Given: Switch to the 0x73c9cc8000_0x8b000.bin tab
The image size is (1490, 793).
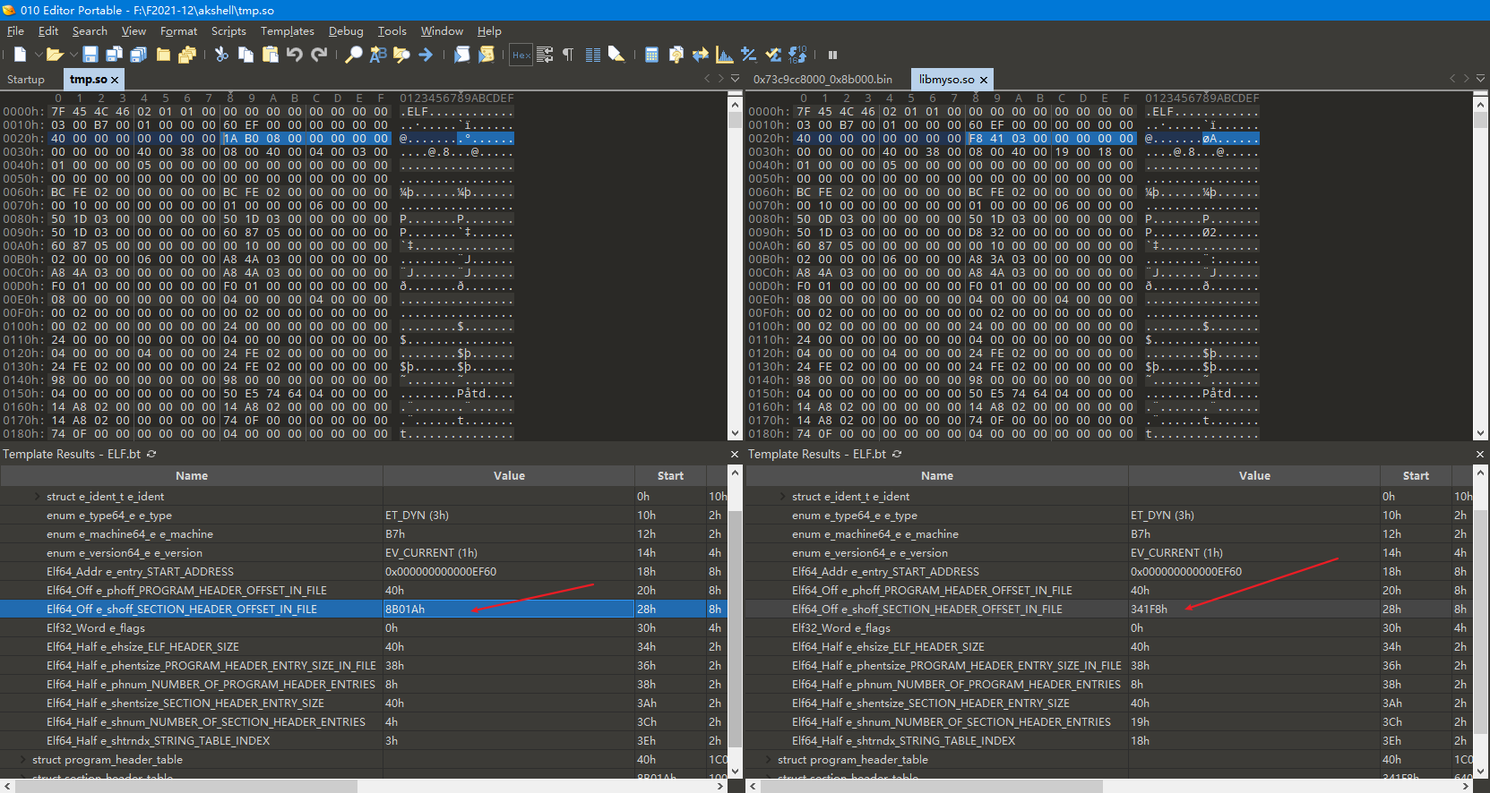Looking at the screenshot, I should coord(823,80).
